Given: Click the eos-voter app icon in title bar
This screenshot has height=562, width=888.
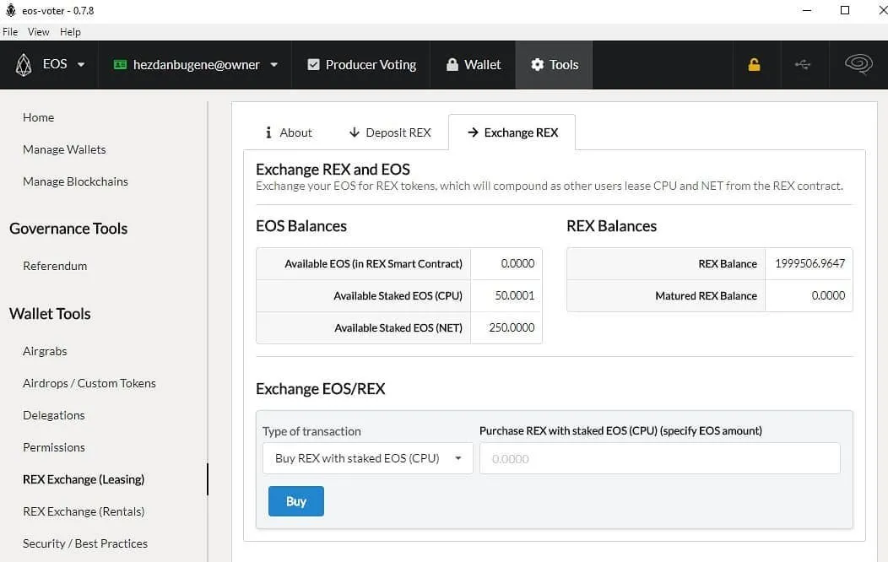Looking at the screenshot, I should point(11,10).
